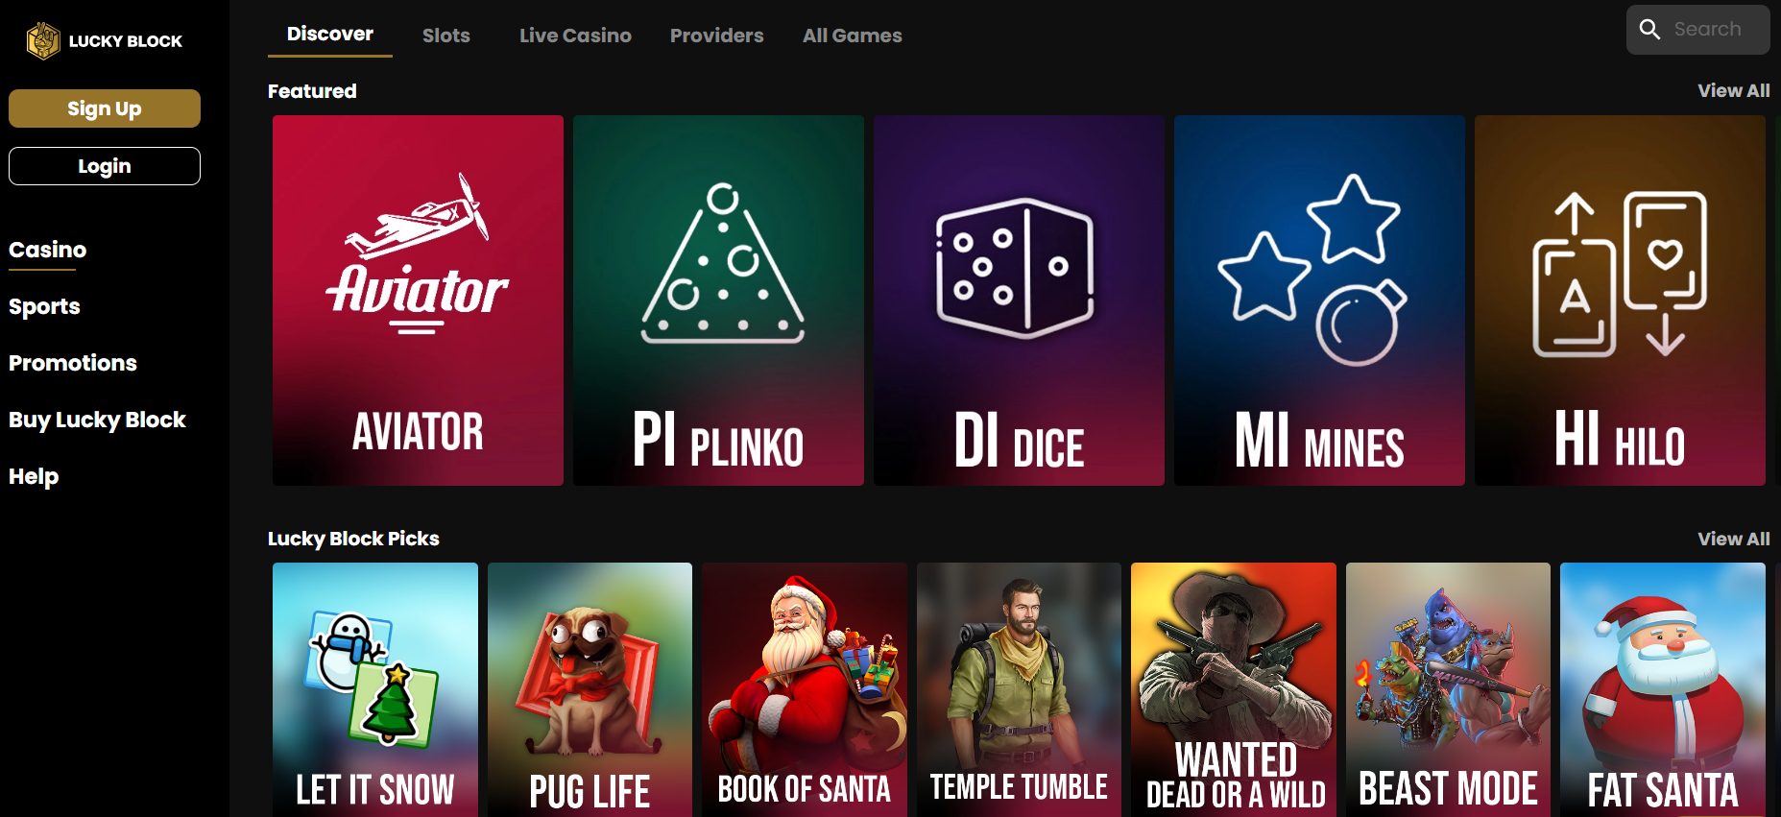The image size is (1781, 817).
Task: Open the Aviator plane game tile
Action: point(418,300)
